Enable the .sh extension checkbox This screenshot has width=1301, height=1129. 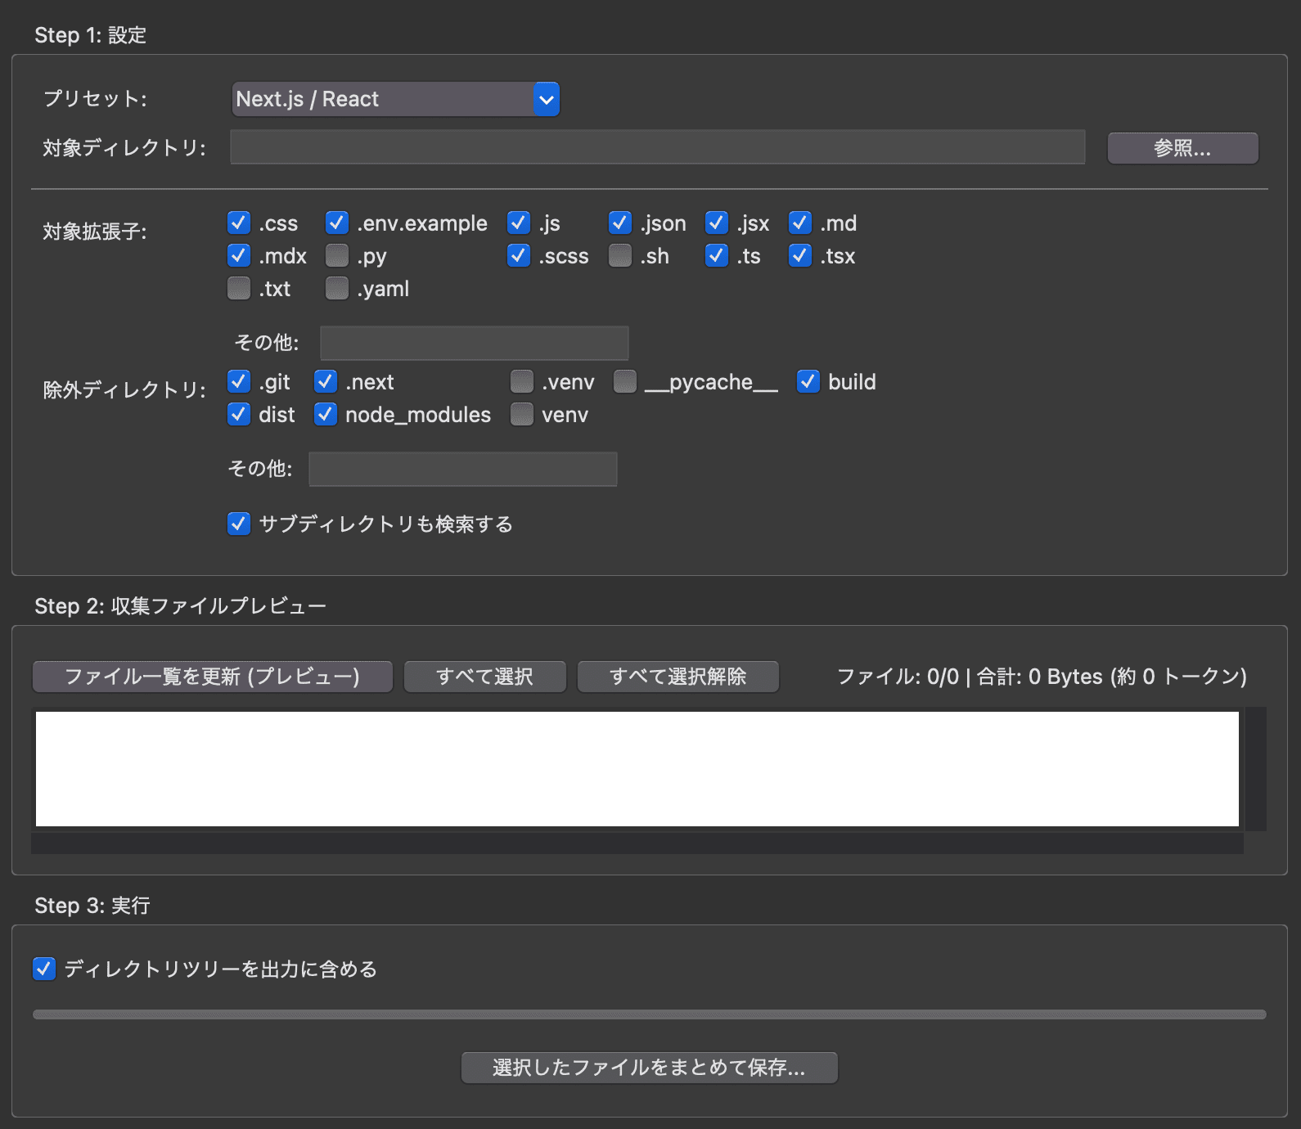pyautogui.click(x=619, y=255)
